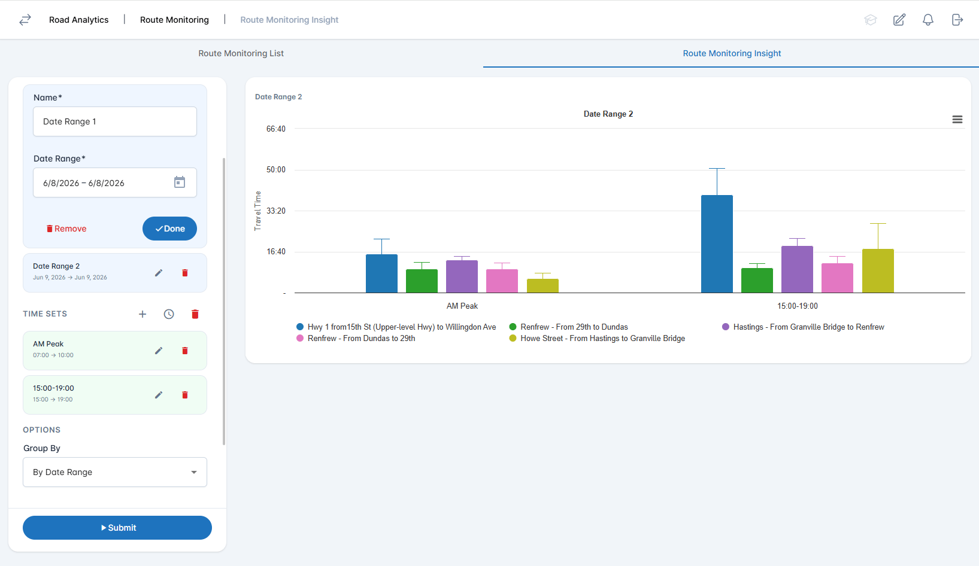979x566 pixels.
Task: Open the date range calendar picker
Action: [x=180, y=182]
